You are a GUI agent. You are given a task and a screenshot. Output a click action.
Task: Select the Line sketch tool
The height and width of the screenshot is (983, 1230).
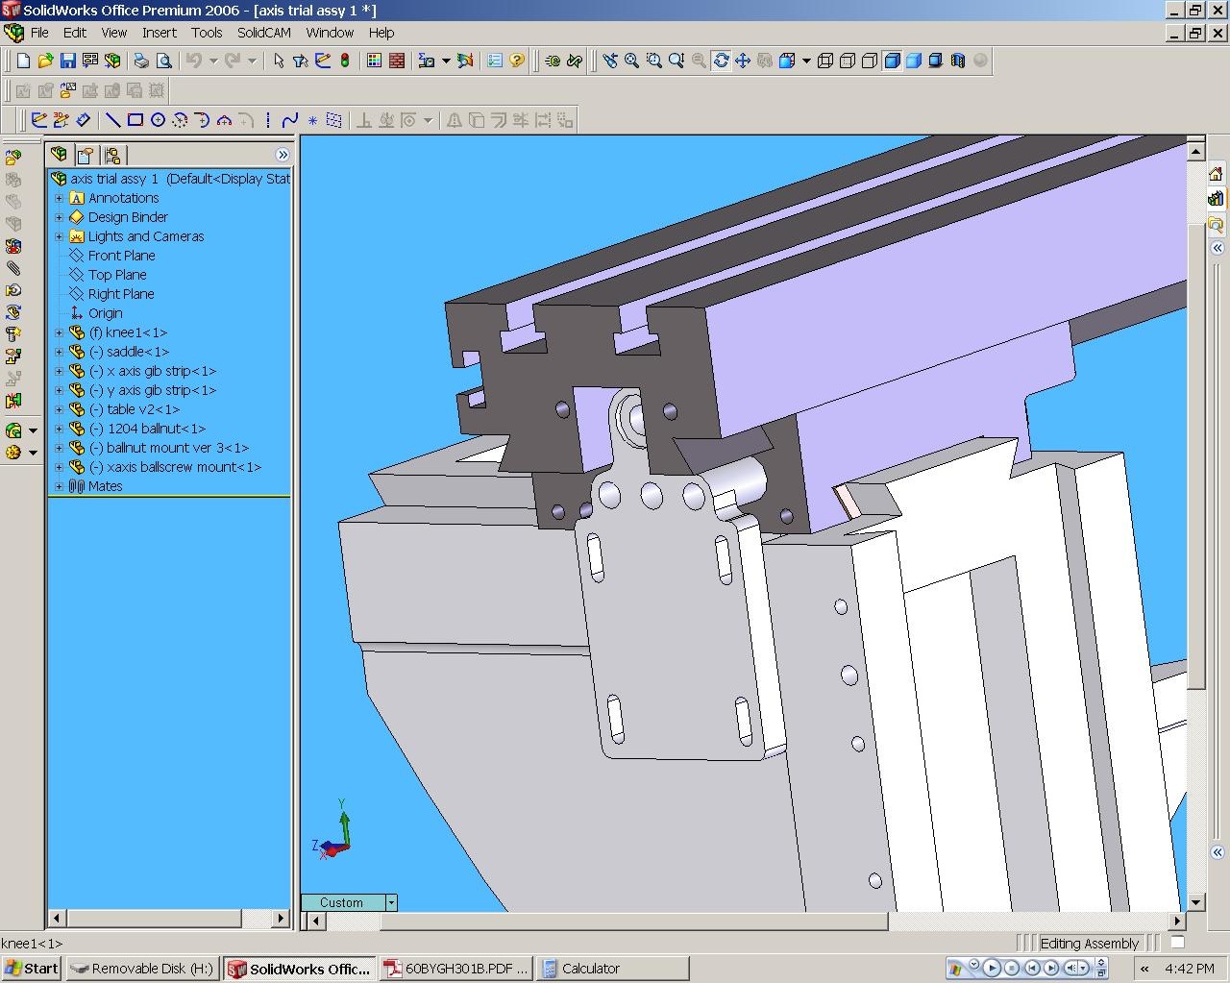click(x=112, y=120)
